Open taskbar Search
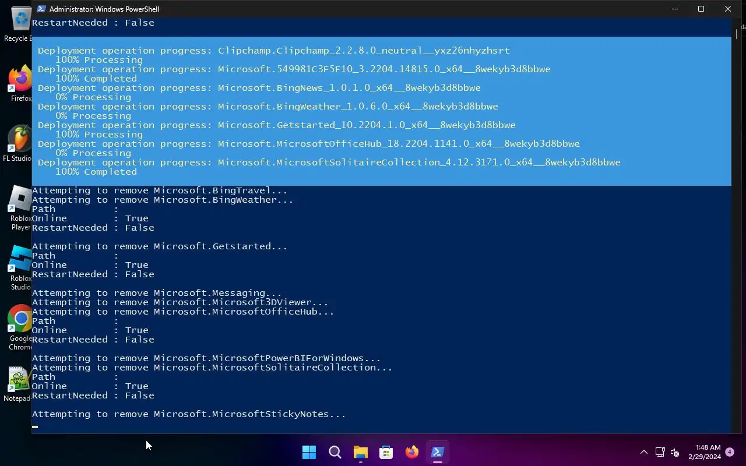The image size is (746, 466). tap(335, 452)
